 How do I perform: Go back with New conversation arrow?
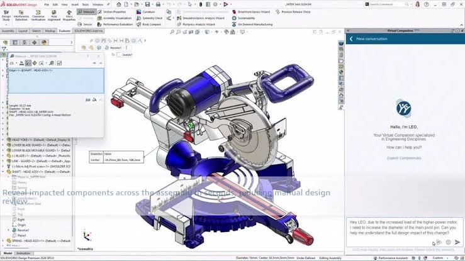click(351, 39)
